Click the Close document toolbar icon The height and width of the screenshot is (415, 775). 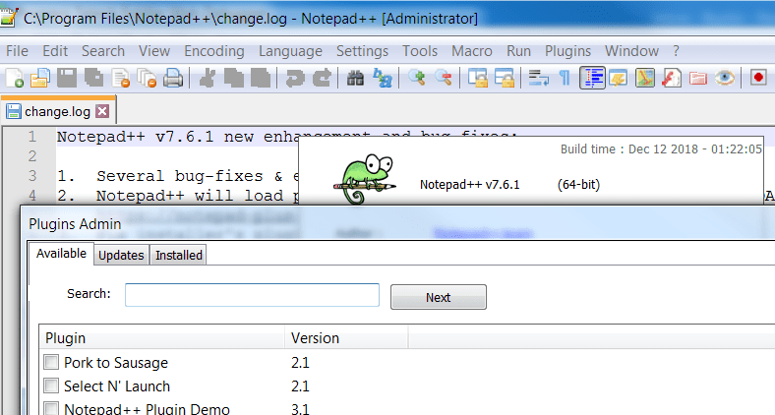point(121,78)
